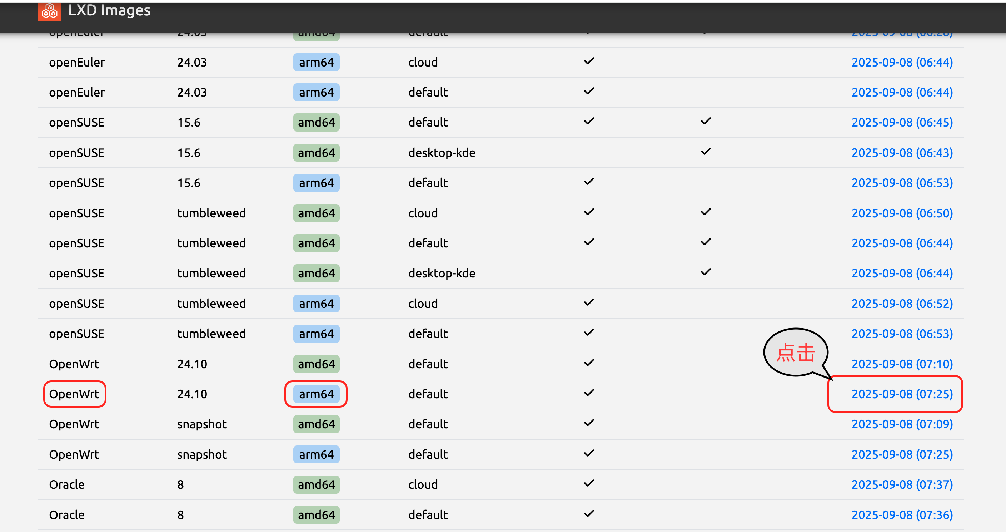Click the LXD Images header title
Screen dimensions: 1006x532
109,11
